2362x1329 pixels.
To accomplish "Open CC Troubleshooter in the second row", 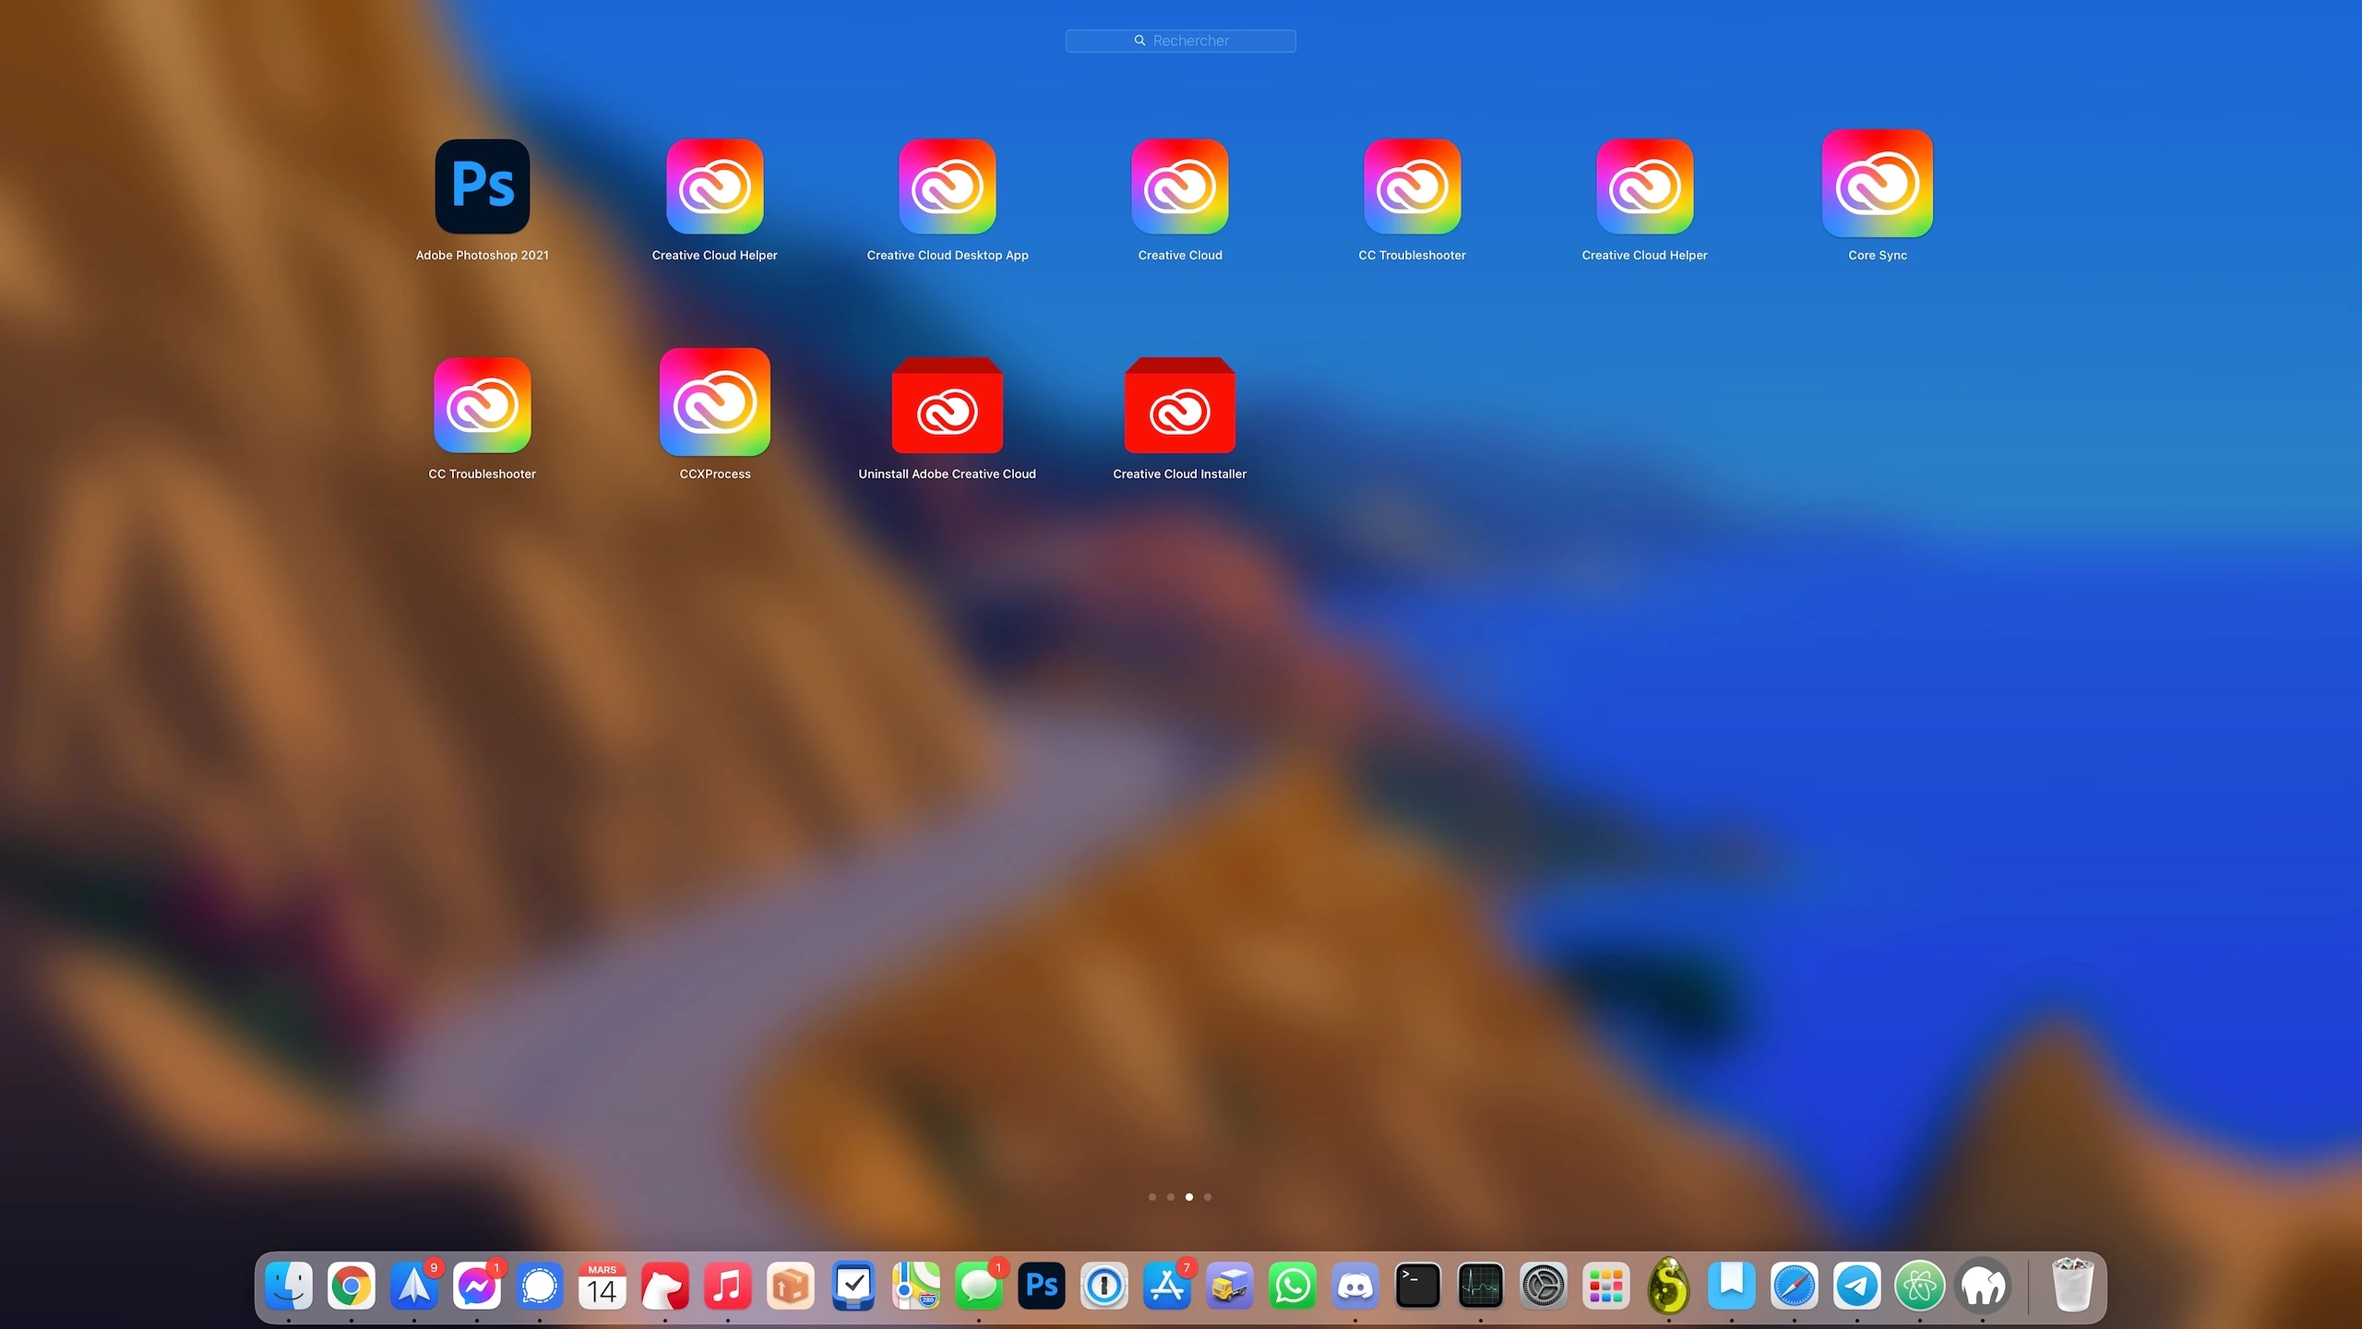I will point(482,406).
